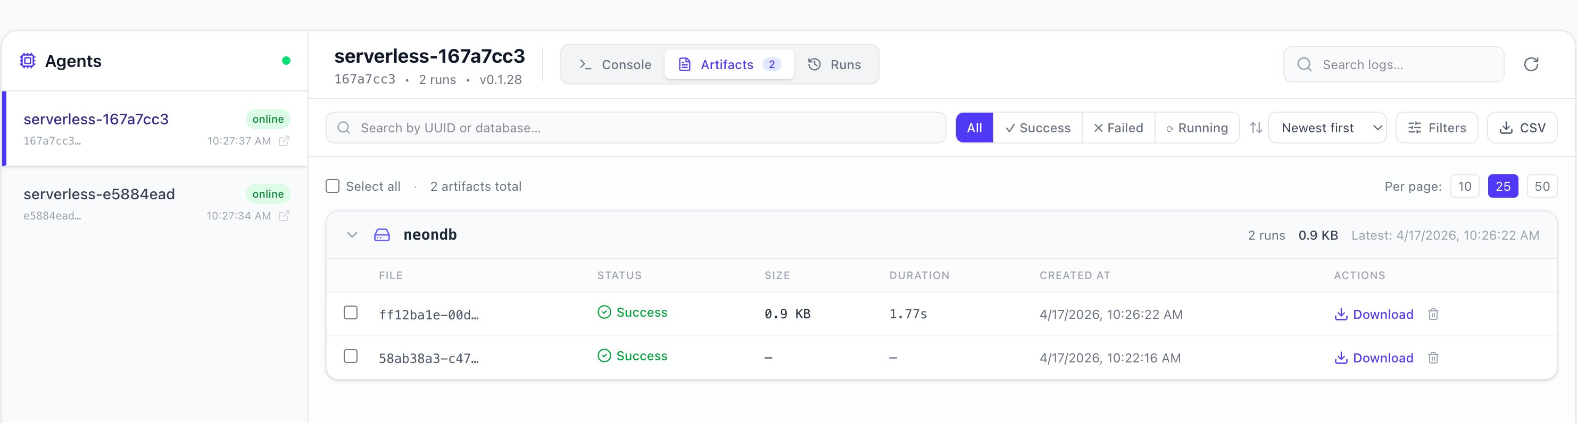Click the Success status of ff12ba1e row

tap(633, 312)
